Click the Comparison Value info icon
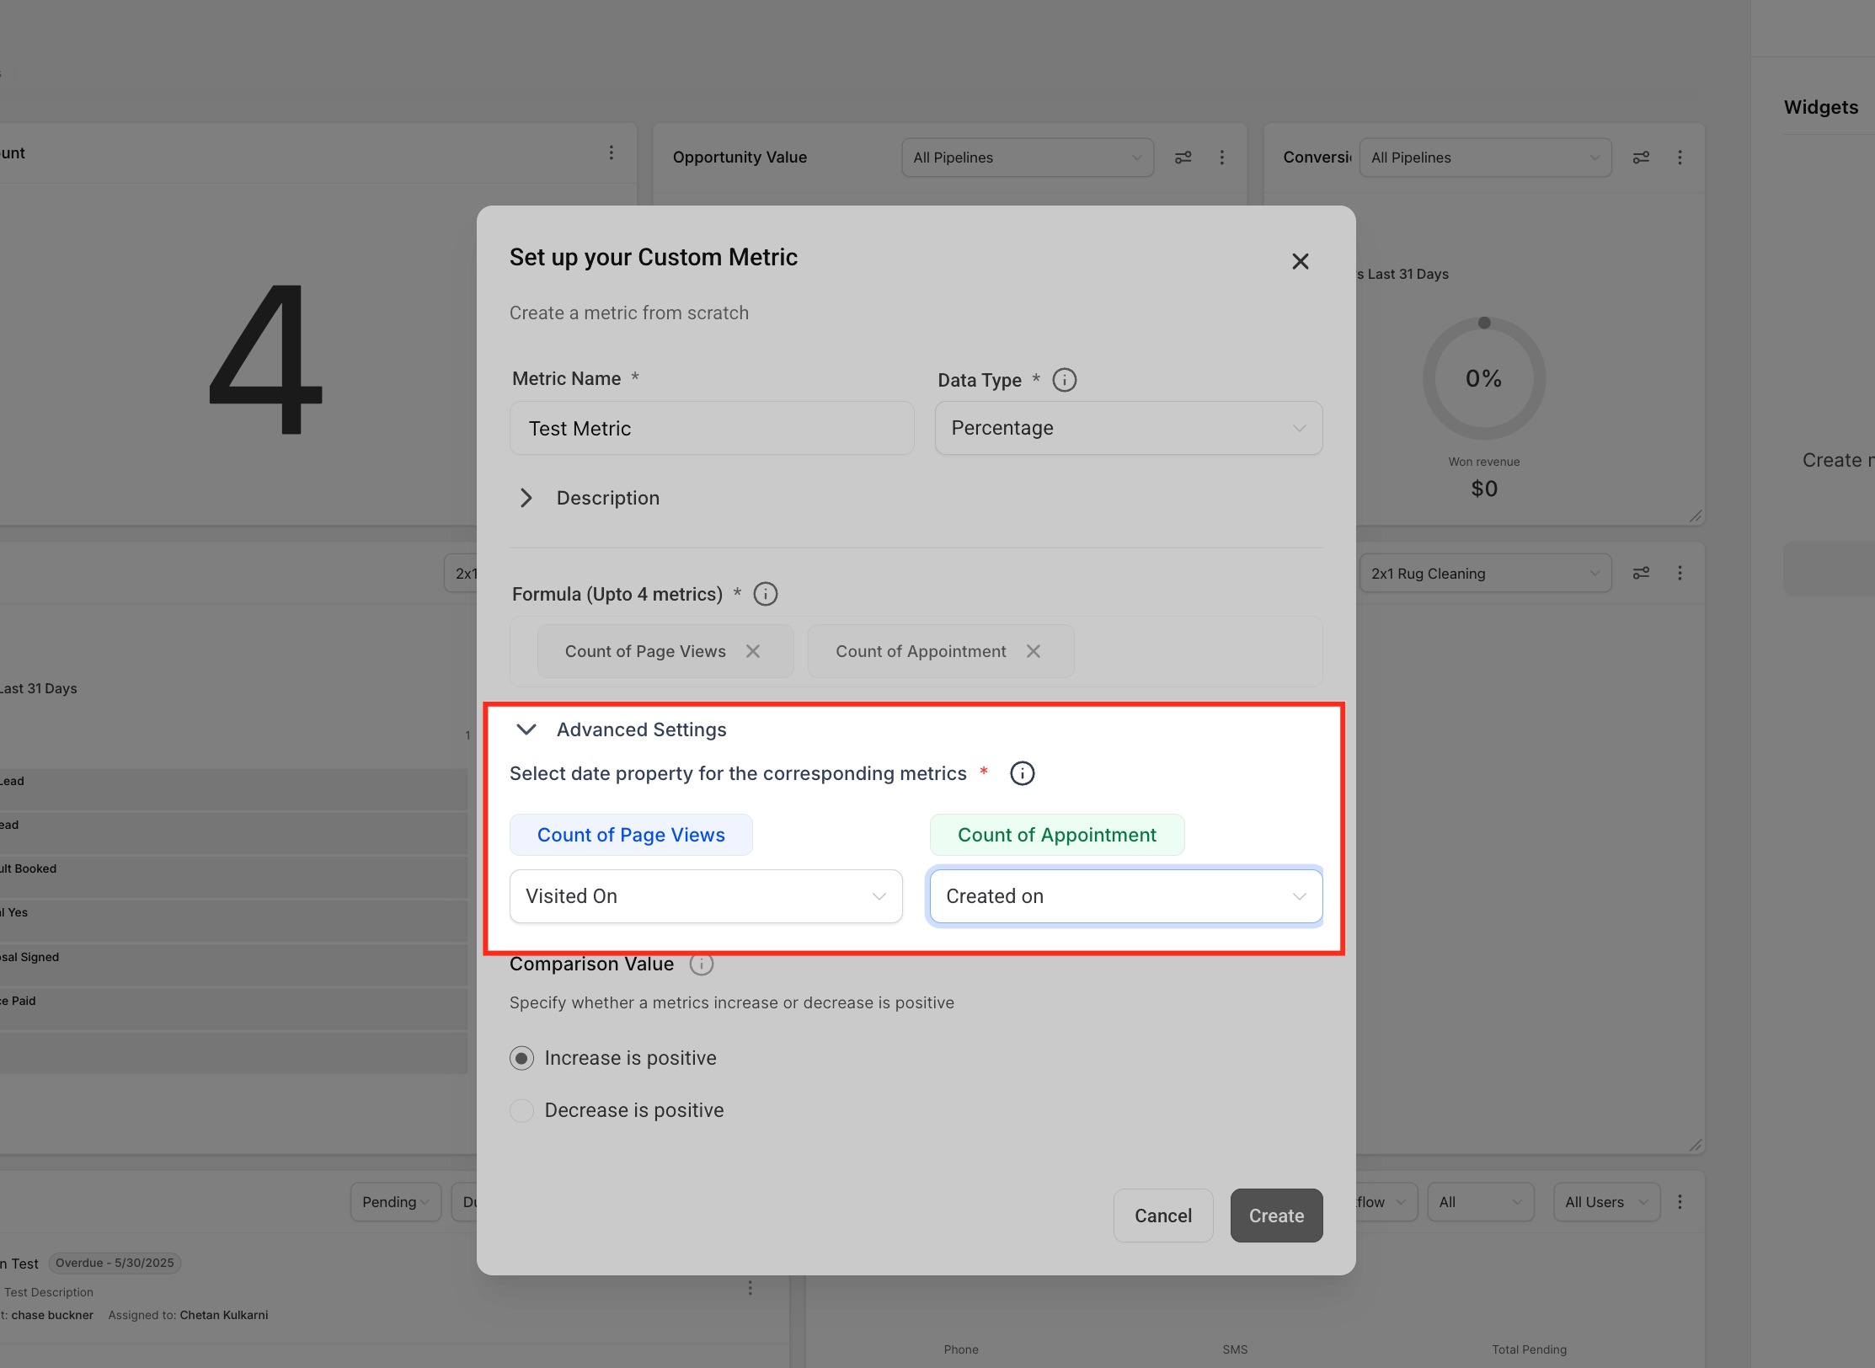Image resolution: width=1875 pixels, height=1368 pixels. click(x=701, y=965)
